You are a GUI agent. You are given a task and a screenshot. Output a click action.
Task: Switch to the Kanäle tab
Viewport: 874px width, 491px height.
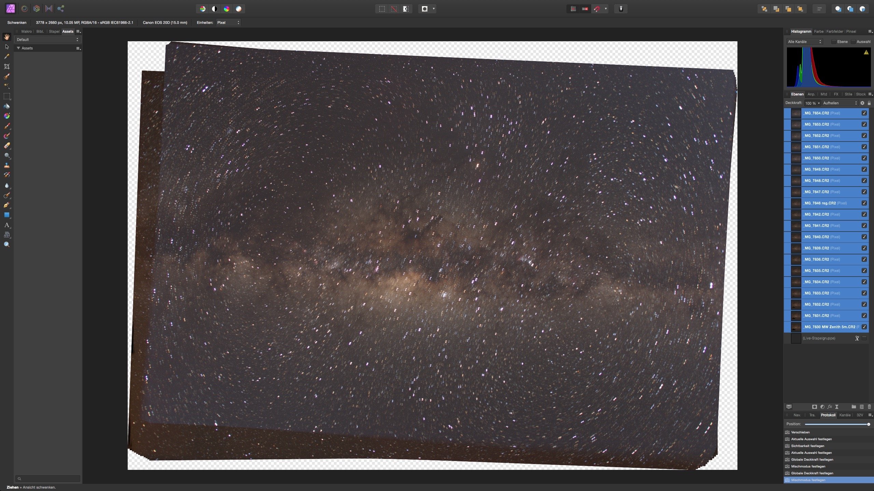tap(845, 415)
